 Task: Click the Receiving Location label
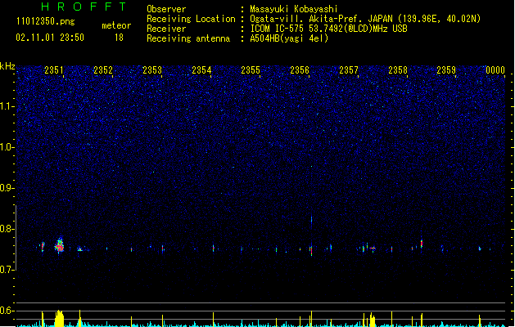[191, 19]
